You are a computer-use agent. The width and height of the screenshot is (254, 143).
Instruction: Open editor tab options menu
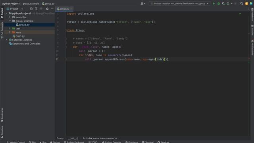[x=248, y=9]
